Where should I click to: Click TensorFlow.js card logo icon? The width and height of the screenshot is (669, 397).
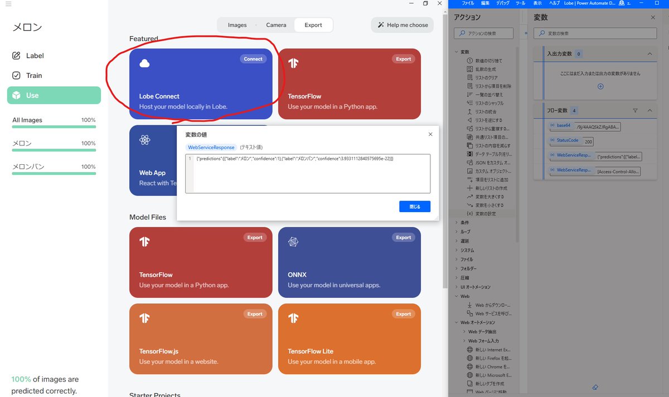144,318
